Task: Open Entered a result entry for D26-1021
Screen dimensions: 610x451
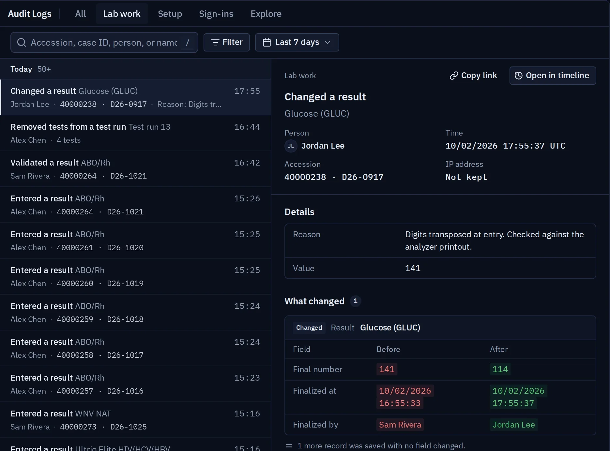Action: 136,205
